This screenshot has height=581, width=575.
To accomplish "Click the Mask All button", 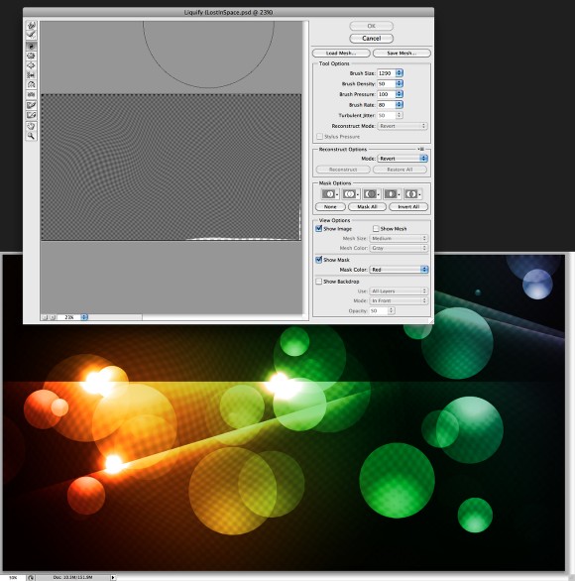I will click(x=367, y=207).
